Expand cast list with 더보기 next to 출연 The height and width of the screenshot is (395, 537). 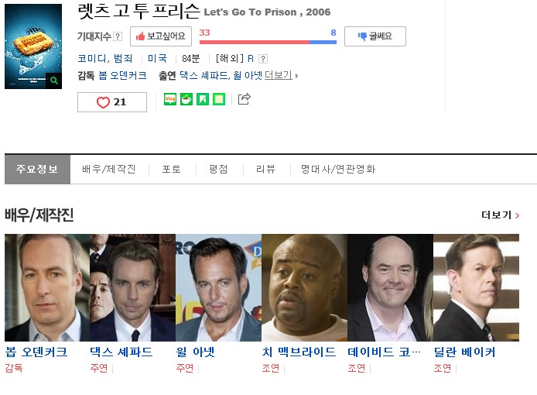point(279,75)
